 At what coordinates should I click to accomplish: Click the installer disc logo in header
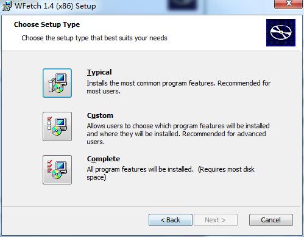(x=281, y=32)
